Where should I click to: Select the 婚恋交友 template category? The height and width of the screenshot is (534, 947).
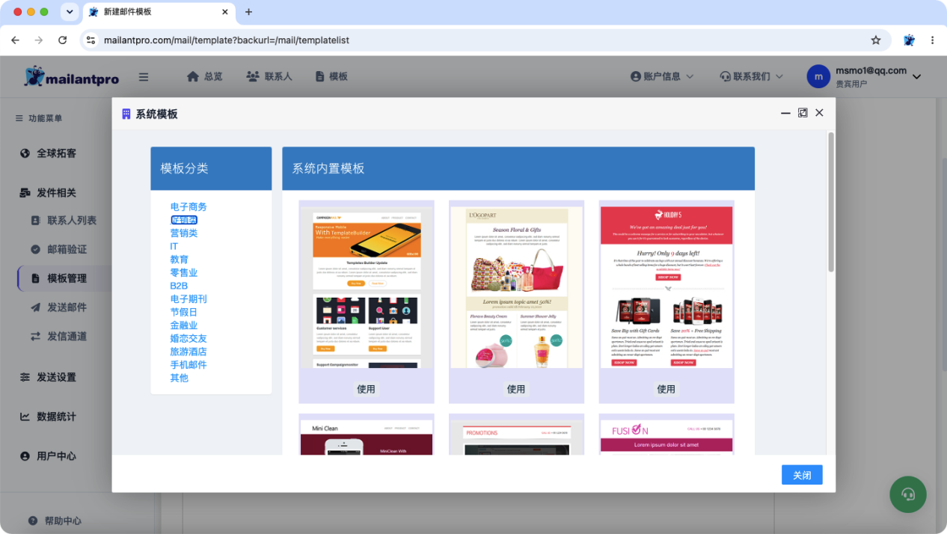tap(189, 339)
